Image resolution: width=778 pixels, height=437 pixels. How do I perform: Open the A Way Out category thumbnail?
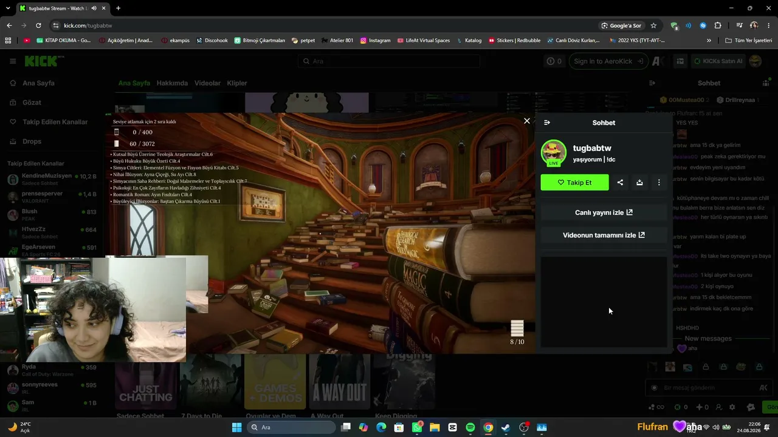[340, 382]
